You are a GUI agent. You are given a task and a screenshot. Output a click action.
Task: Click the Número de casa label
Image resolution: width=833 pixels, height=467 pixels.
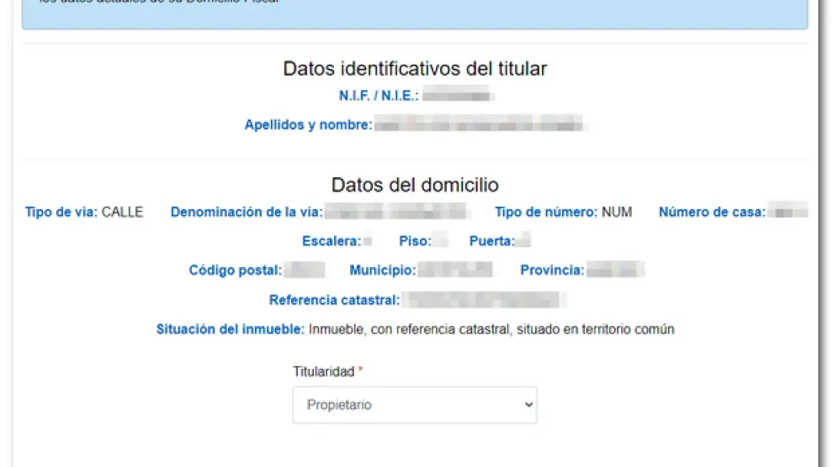point(712,212)
